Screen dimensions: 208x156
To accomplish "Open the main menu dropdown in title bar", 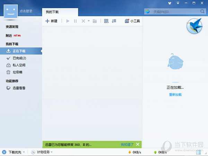I will tap(178, 3).
